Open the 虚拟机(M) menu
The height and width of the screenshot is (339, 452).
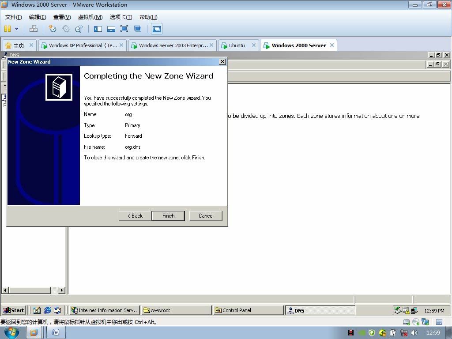click(90, 17)
